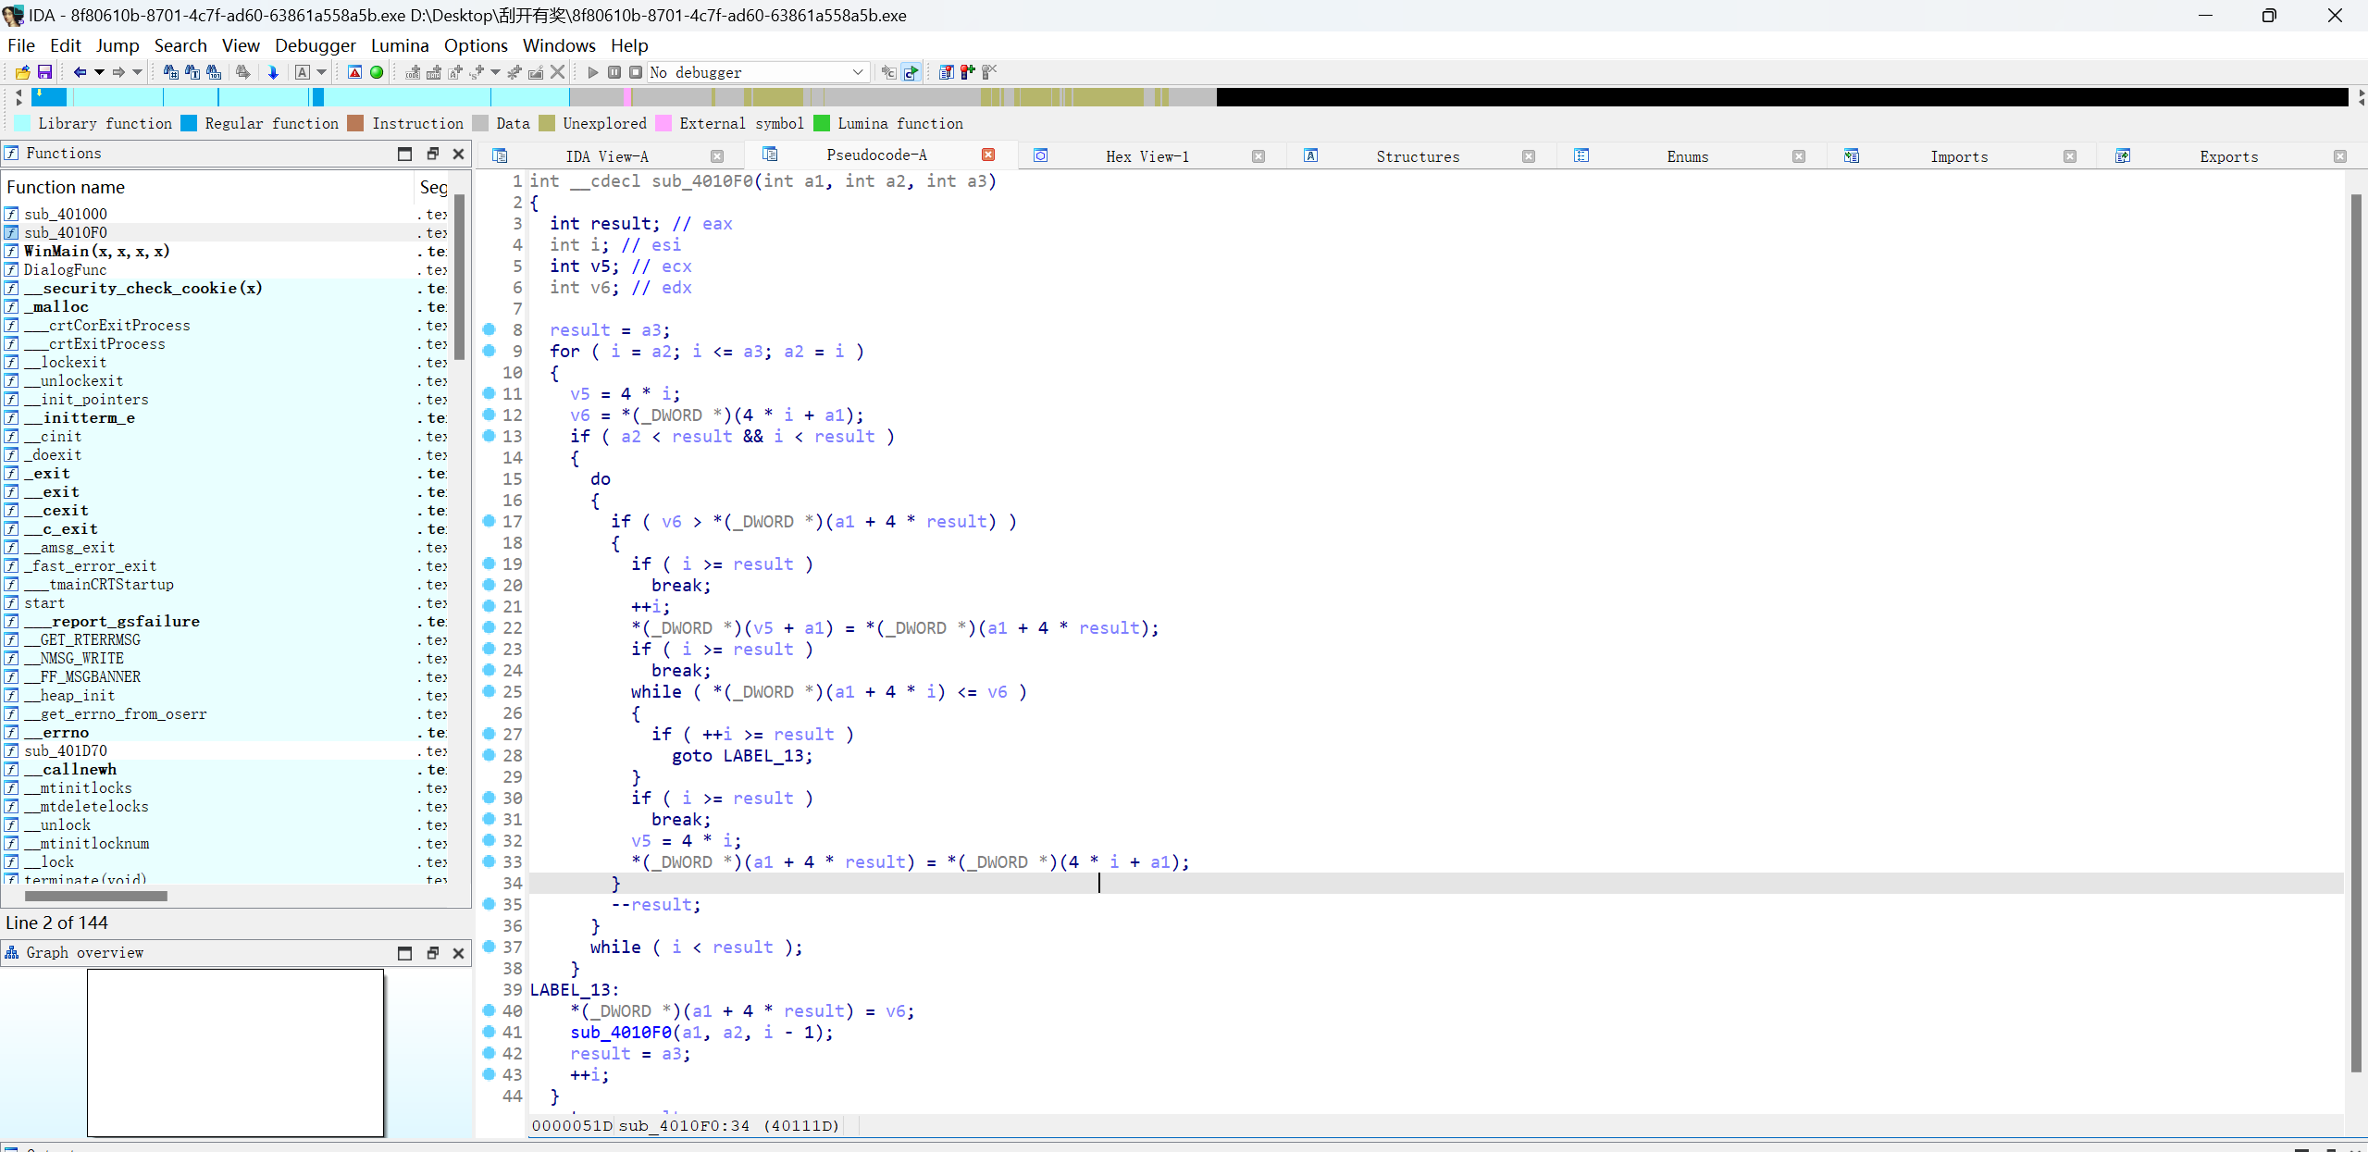Open the dropdown next to boxed A icon
This screenshot has width=2368, height=1152.
click(322, 72)
